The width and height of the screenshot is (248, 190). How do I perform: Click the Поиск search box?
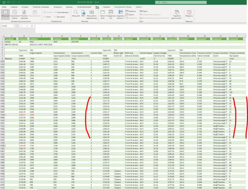[181, 2]
